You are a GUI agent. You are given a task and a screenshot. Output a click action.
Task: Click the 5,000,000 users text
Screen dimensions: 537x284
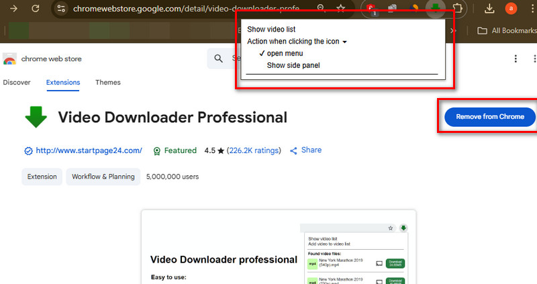pyautogui.click(x=173, y=177)
